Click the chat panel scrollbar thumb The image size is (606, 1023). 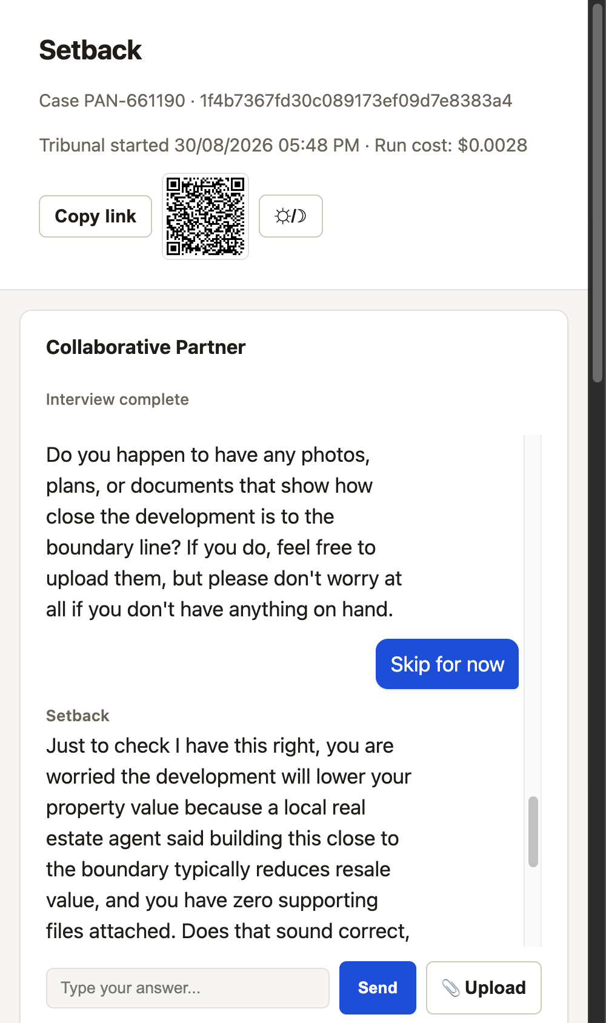533,831
